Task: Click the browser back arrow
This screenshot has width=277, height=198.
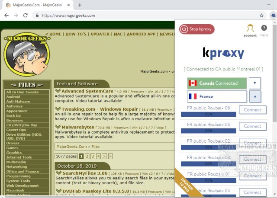Action: [6, 16]
